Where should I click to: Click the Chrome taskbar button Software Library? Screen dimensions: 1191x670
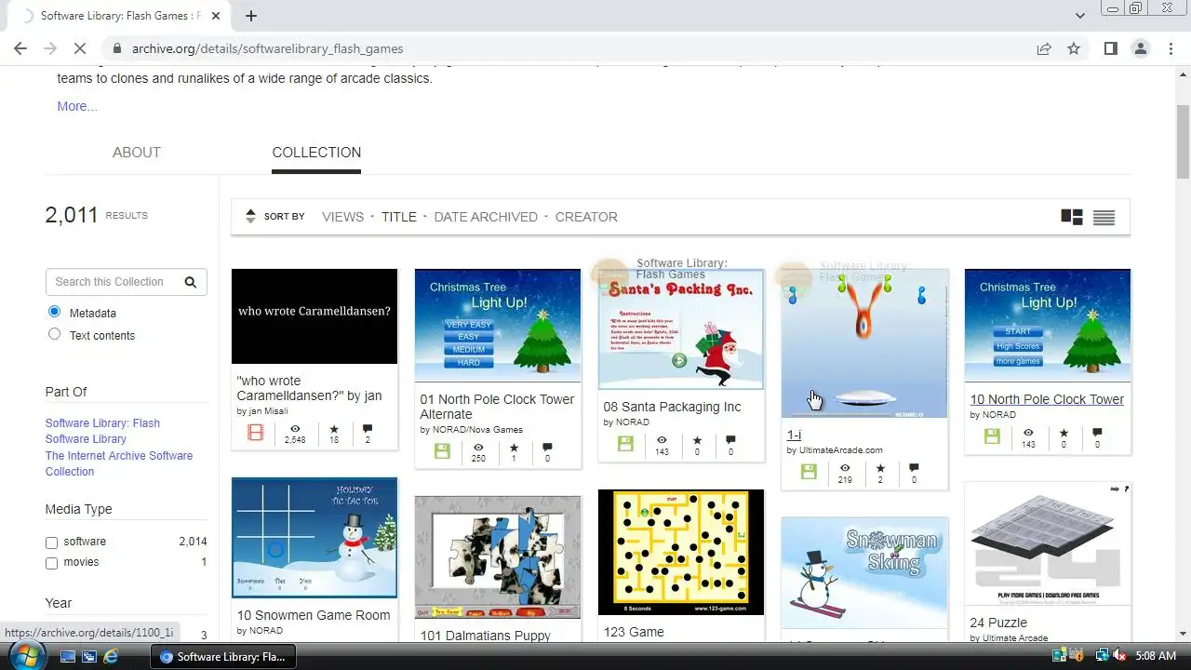point(223,656)
